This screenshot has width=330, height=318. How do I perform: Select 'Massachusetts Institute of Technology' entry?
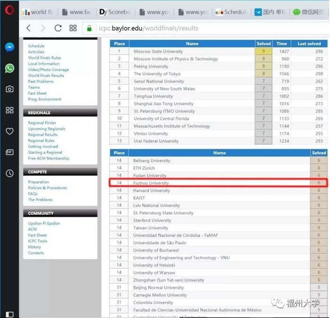click(x=172, y=126)
